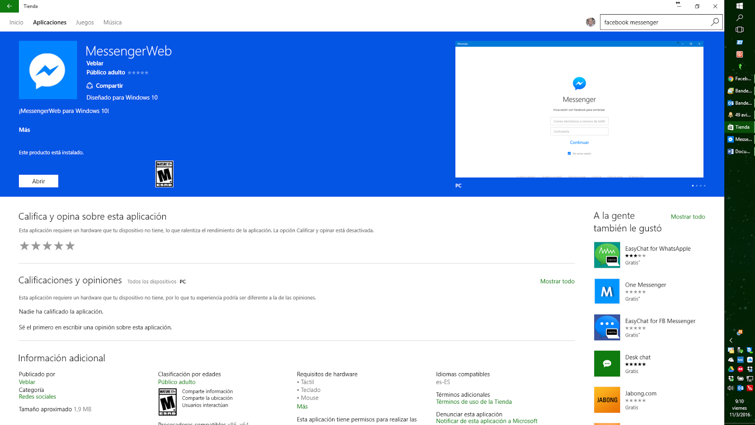Click Mostrar todo next to Calificaciones y opiniones

pyautogui.click(x=557, y=281)
